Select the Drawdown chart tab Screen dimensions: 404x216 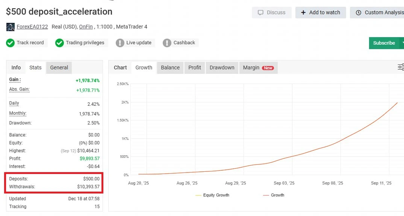click(x=222, y=67)
